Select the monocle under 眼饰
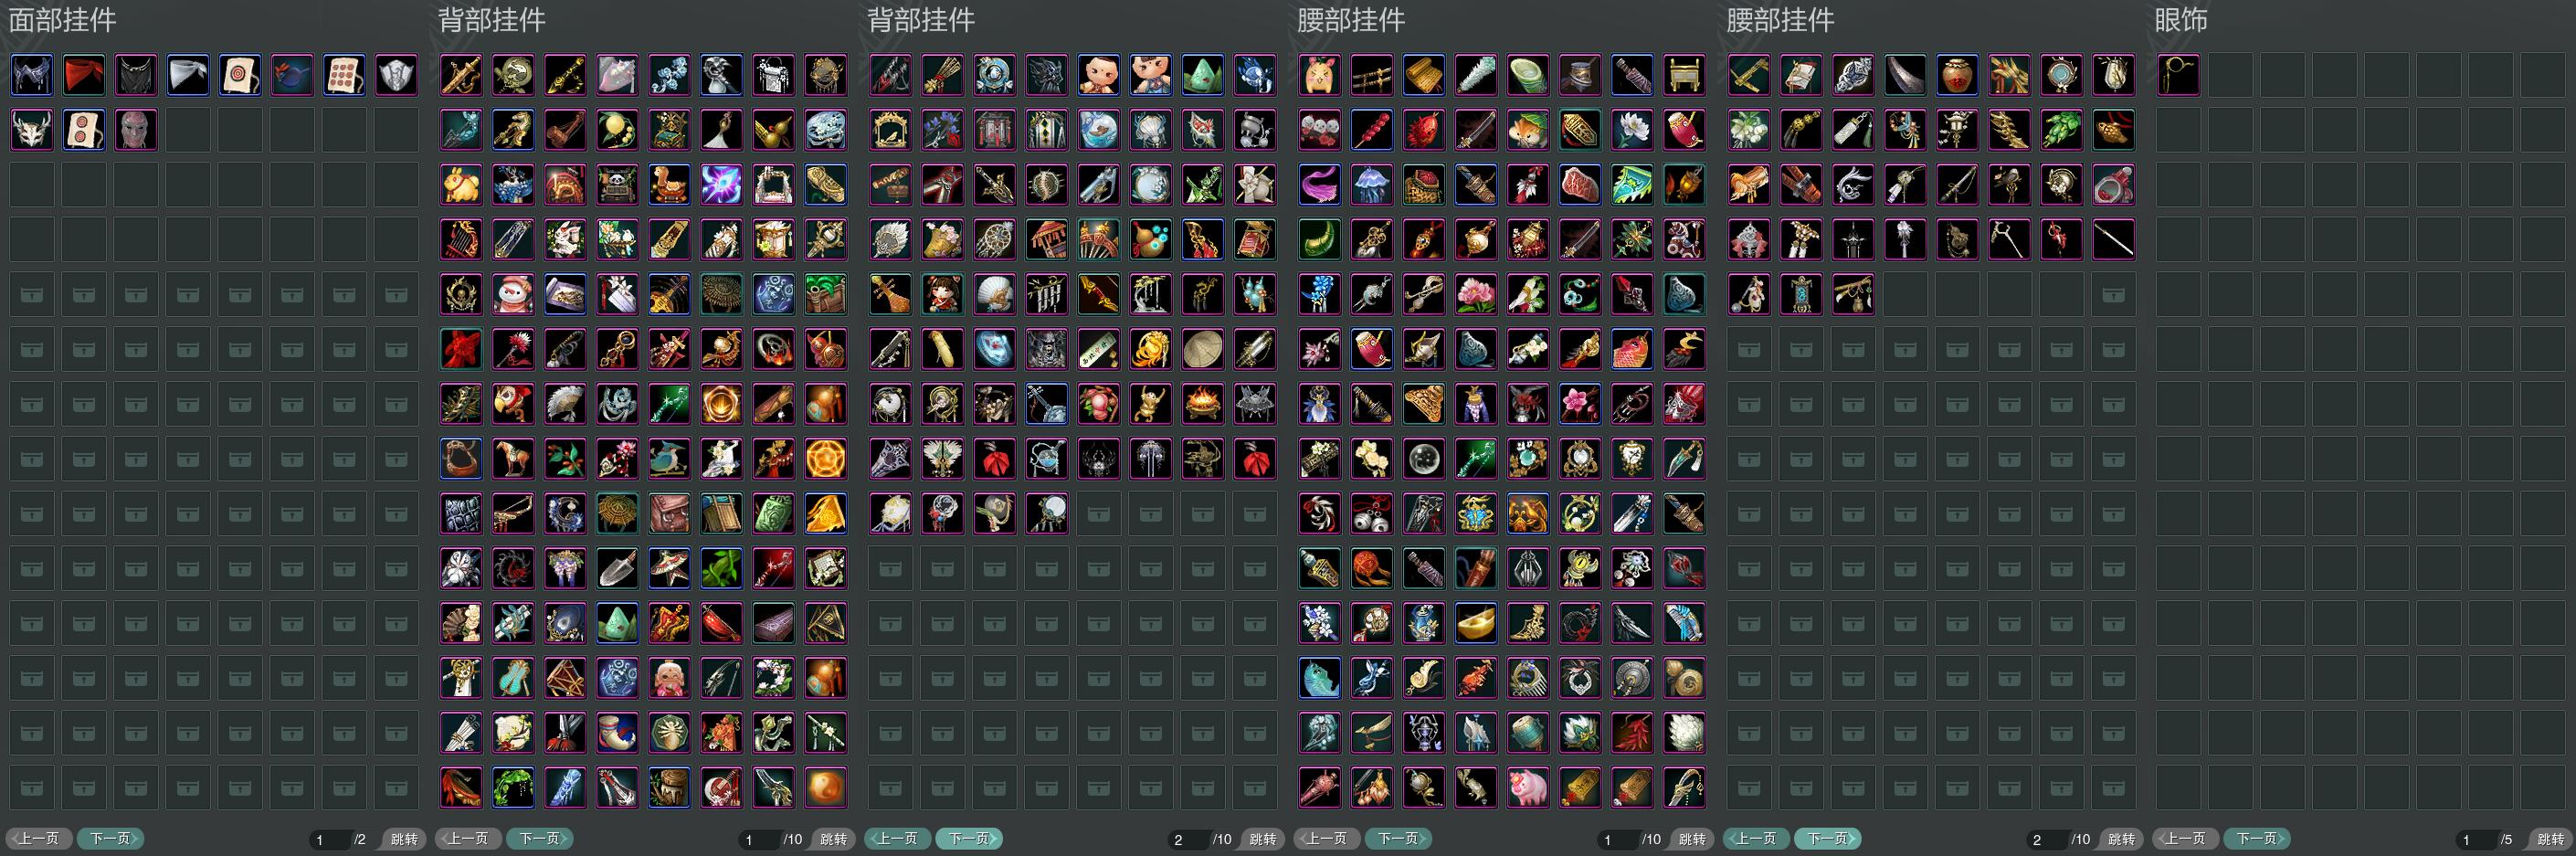Viewport: 2576px width, 856px height. tap(2178, 75)
